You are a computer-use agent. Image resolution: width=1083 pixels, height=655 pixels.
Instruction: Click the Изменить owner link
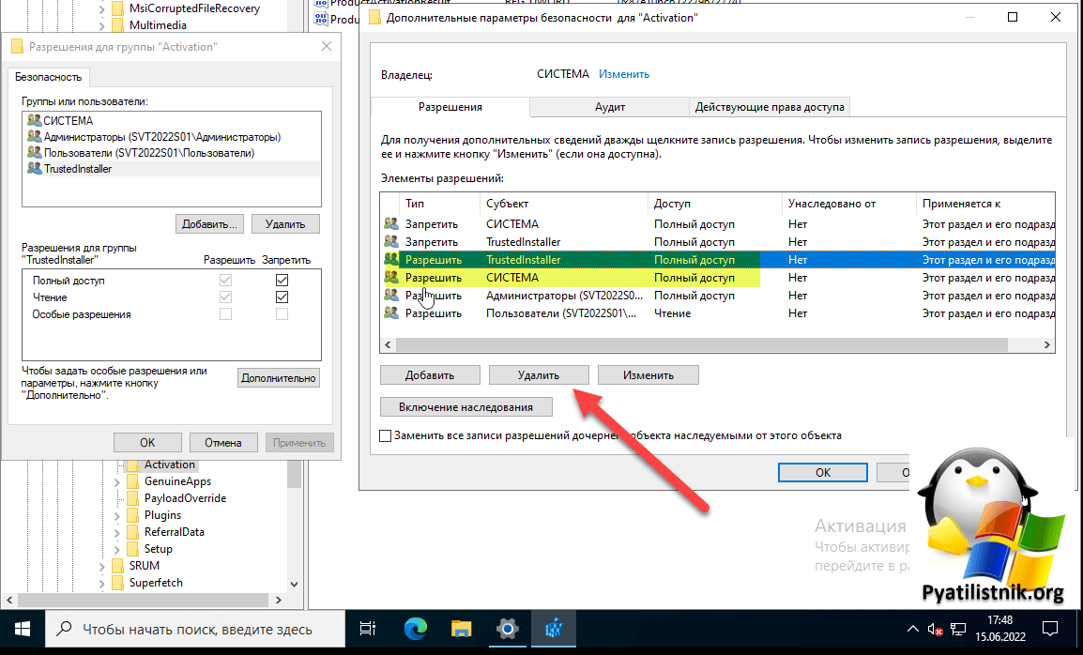pyautogui.click(x=624, y=74)
